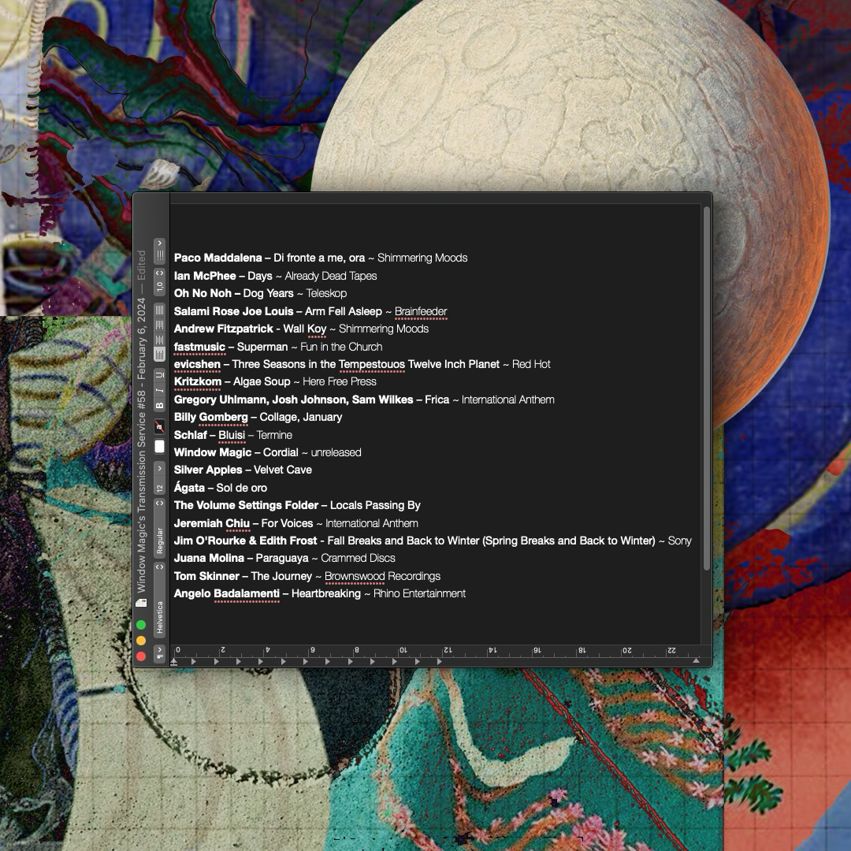Select the align right button
Screen dimensions: 851x851
coord(159,325)
